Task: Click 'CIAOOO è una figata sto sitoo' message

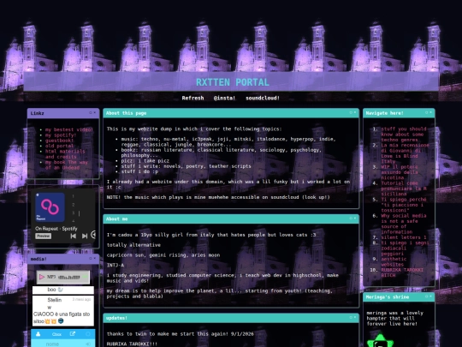Action: point(62,318)
